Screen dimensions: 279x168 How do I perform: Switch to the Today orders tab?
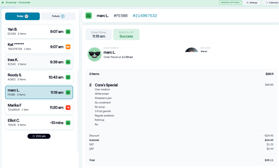(x=22, y=16)
